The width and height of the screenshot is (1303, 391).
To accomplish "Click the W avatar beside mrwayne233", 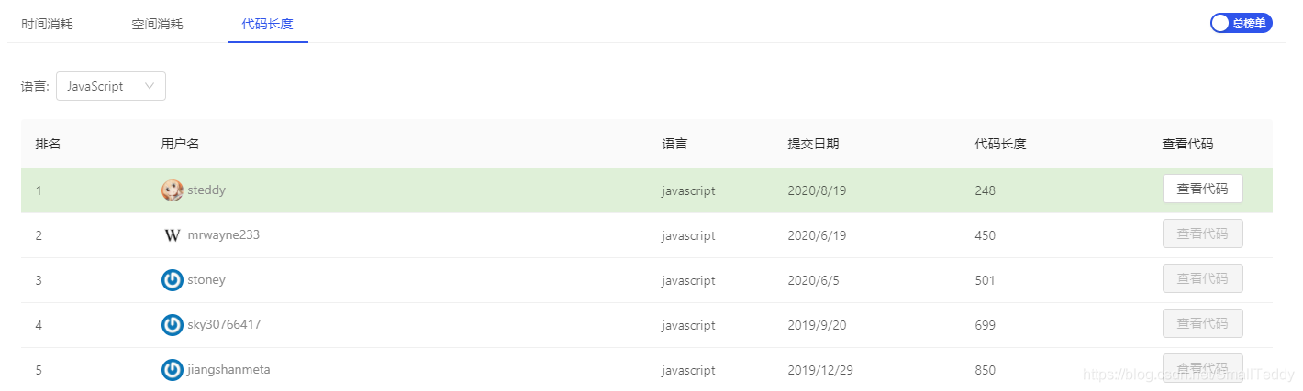I will [172, 235].
